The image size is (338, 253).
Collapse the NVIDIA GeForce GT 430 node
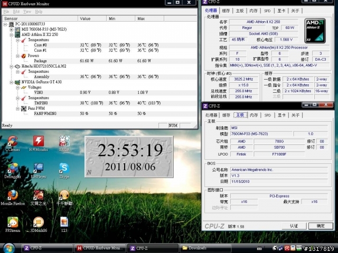[x=12, y=82]
